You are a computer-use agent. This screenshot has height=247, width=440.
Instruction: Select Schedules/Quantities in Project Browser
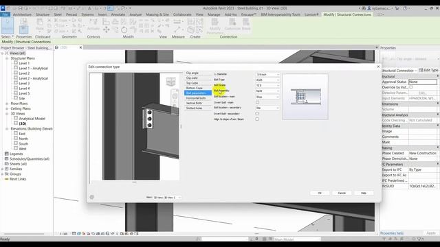pos(30,158)
